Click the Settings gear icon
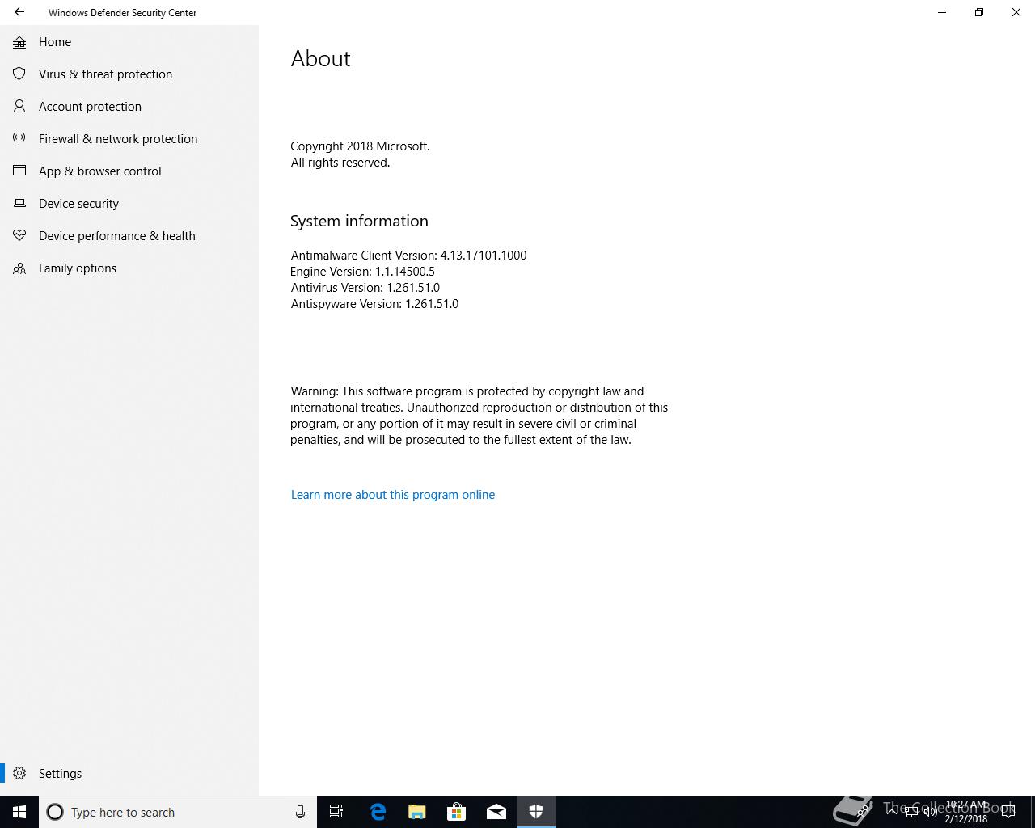 pos(19,774)
